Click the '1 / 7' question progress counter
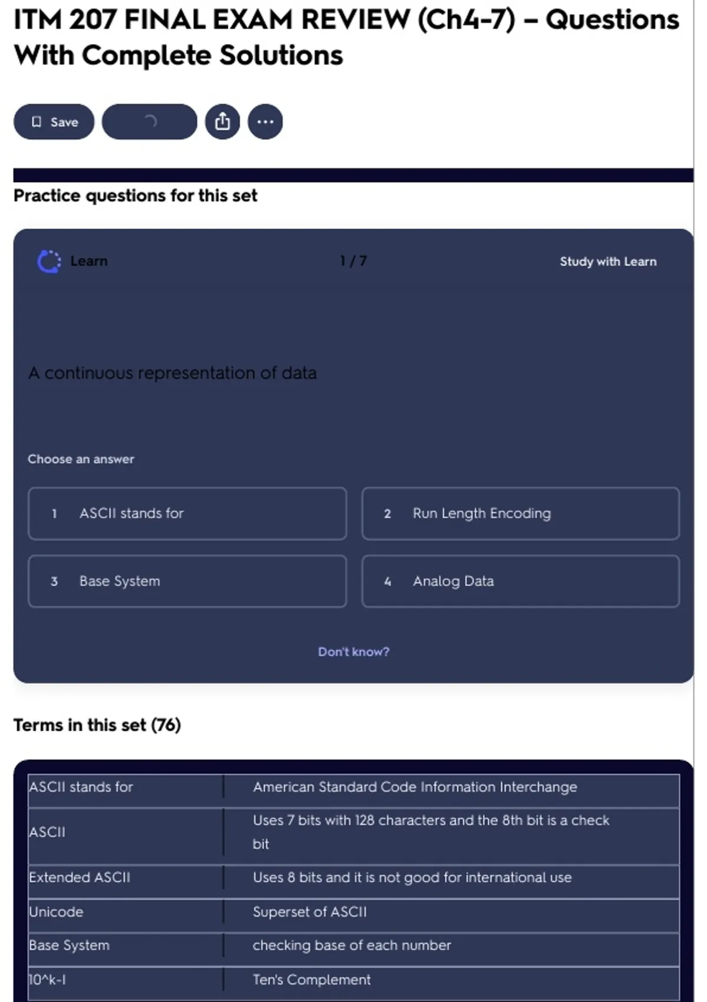 (353, 261)
